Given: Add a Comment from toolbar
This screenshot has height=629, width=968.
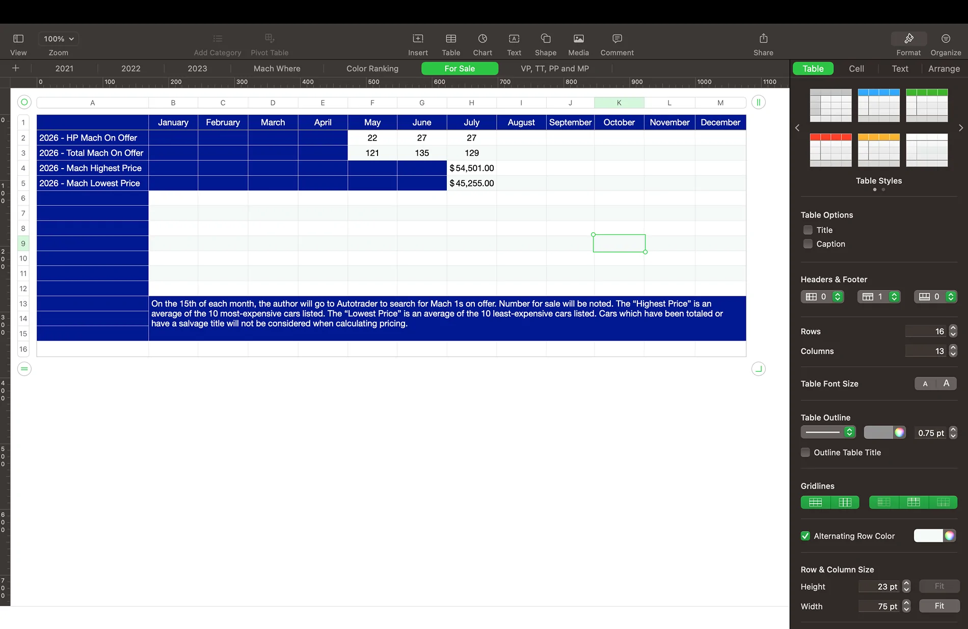Looking at the screenshot, I should 617,39.
